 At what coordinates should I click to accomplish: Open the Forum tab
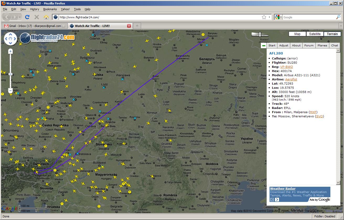pyautogui.click(x=309, y=46)
